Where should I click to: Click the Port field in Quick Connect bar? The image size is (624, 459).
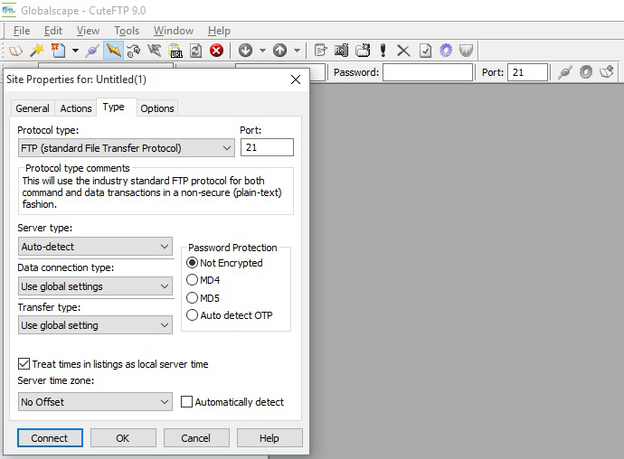tap(528, 72)
